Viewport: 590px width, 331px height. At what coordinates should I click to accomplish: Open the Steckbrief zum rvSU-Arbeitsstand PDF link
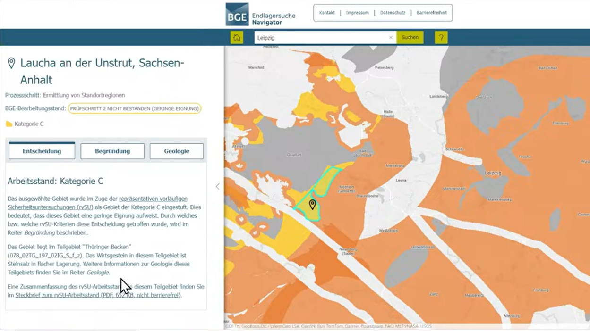coord(98,295)
